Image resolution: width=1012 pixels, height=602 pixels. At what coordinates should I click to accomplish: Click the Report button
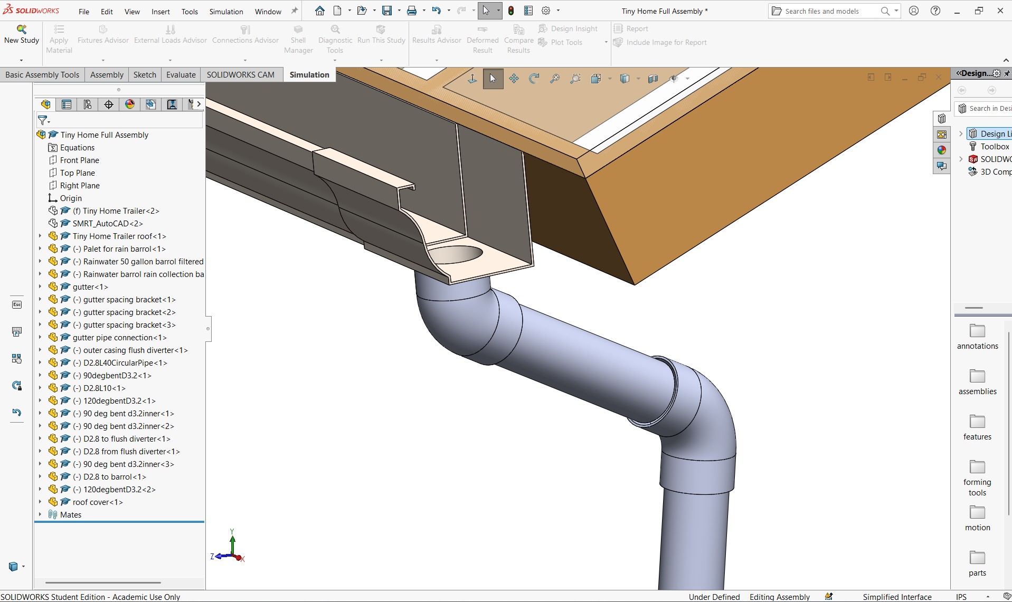631,29
